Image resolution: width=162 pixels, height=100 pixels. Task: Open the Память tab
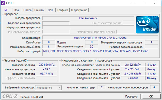coord(39,10)
